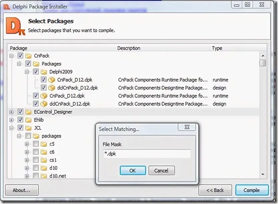Check the cs1 folder checkbox
The height and width of the screenshot is (204, 278).
click(x=36, y=160)
